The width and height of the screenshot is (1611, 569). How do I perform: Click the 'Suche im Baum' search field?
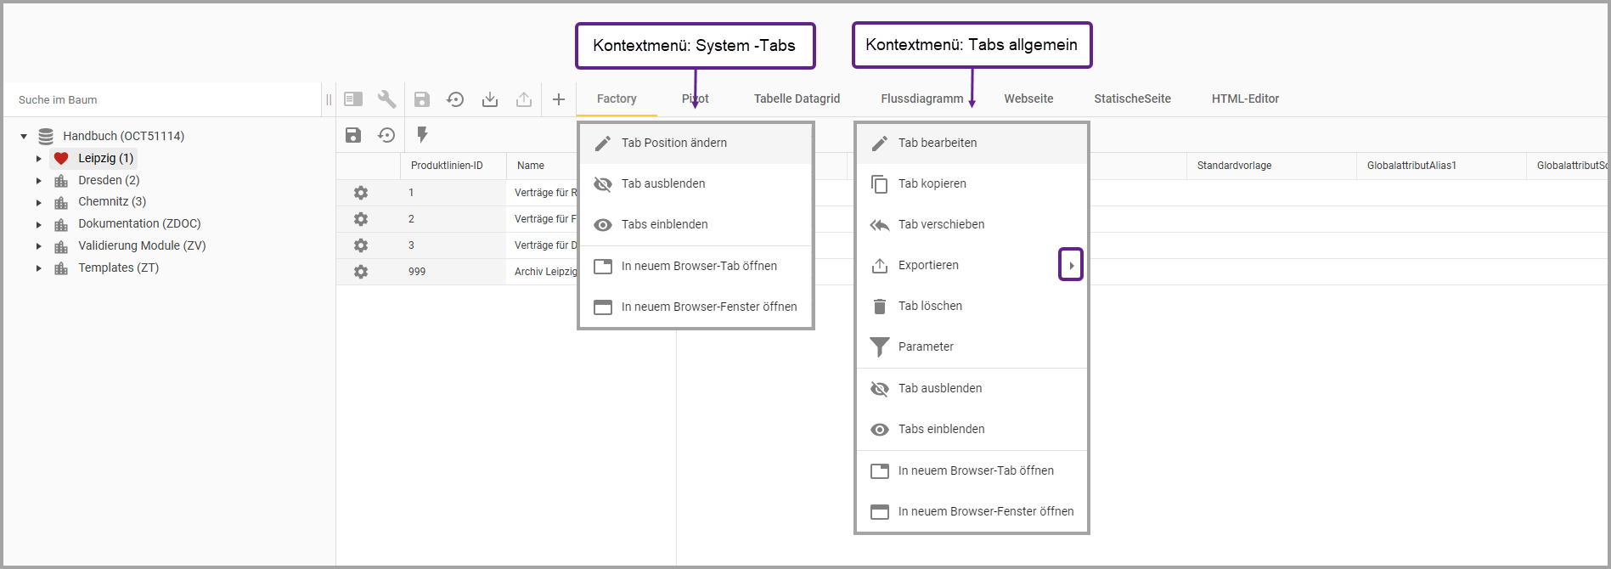(161, 99)
